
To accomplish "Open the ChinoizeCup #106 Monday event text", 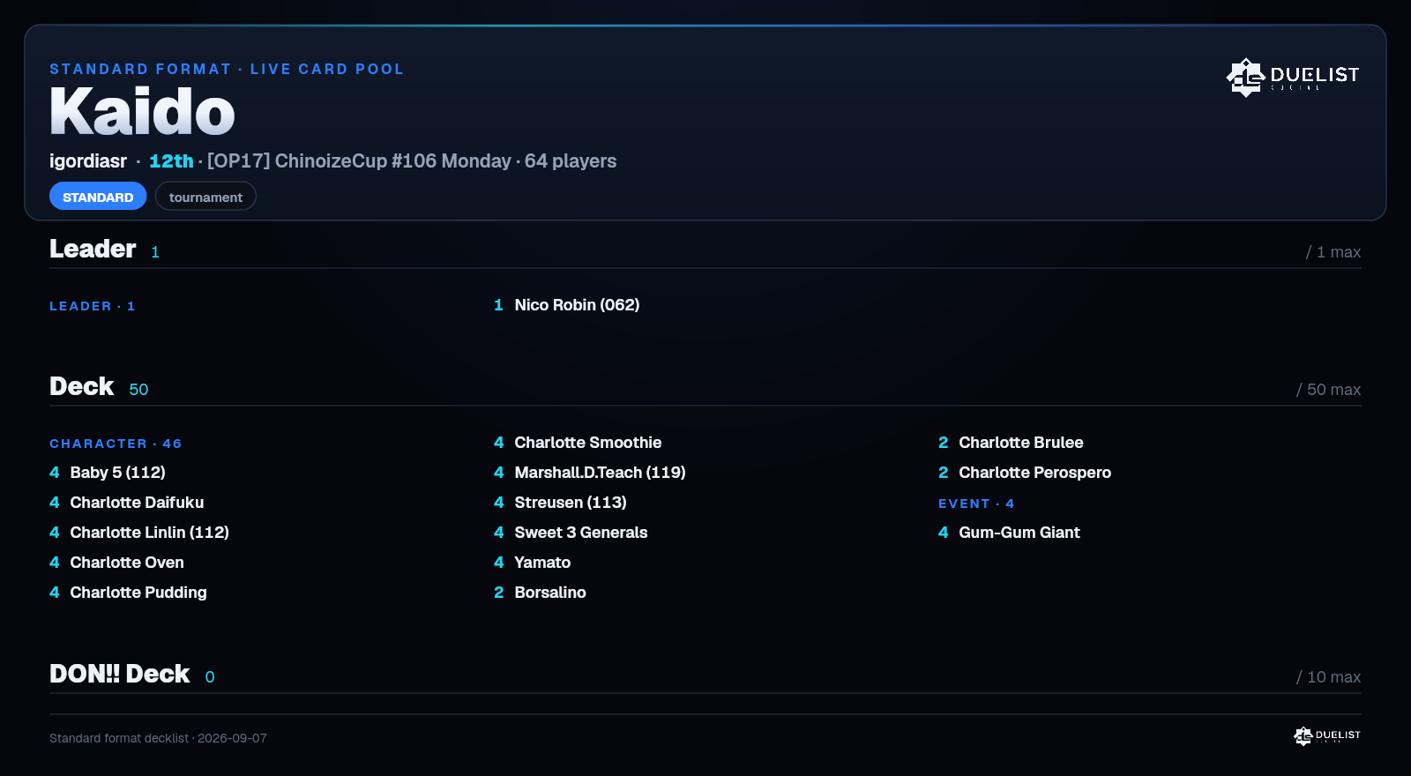I will pos(359,161).
